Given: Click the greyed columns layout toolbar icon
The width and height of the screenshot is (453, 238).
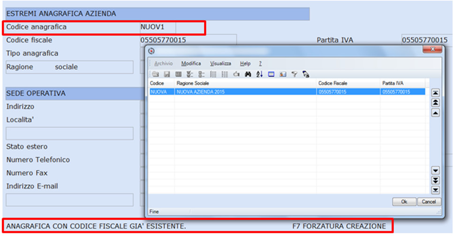Looking at the screenshot, I should click(179, 74).
